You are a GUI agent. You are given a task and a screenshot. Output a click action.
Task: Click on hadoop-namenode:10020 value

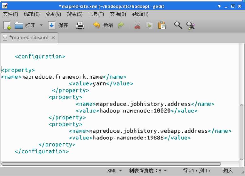(135, 111)
